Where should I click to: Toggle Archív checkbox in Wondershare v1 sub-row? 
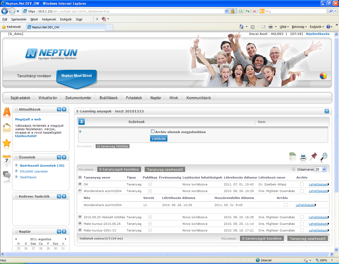286,205
